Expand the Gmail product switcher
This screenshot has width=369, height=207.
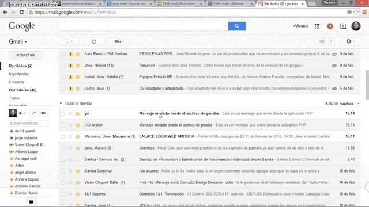click(18, 41)
